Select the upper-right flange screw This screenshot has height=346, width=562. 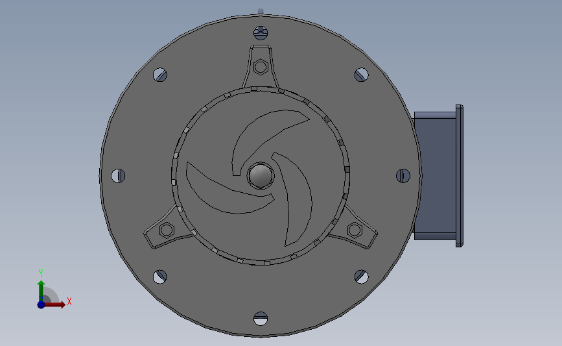click(361, 75)
